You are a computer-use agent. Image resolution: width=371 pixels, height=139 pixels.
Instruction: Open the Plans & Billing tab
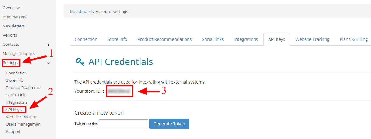tap(354, 39)
